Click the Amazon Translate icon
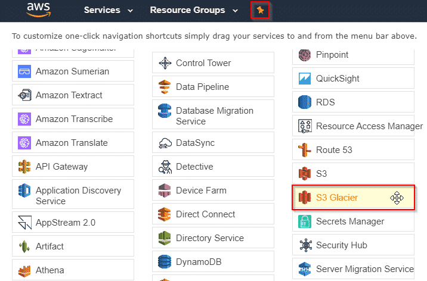The image size is (427, 281). 24,143
